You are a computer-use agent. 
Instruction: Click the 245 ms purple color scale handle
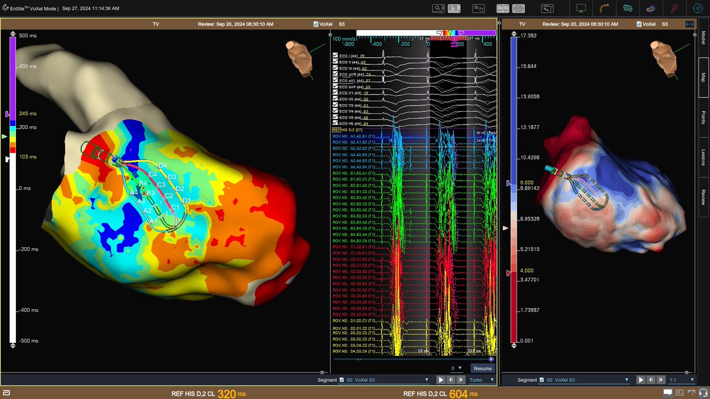click(x=7, y=113)
